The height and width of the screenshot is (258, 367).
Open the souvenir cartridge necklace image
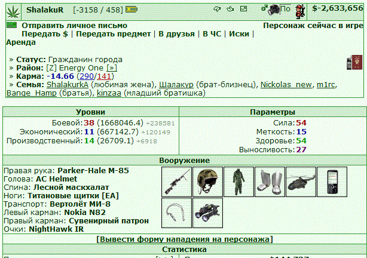coord(176,213)
